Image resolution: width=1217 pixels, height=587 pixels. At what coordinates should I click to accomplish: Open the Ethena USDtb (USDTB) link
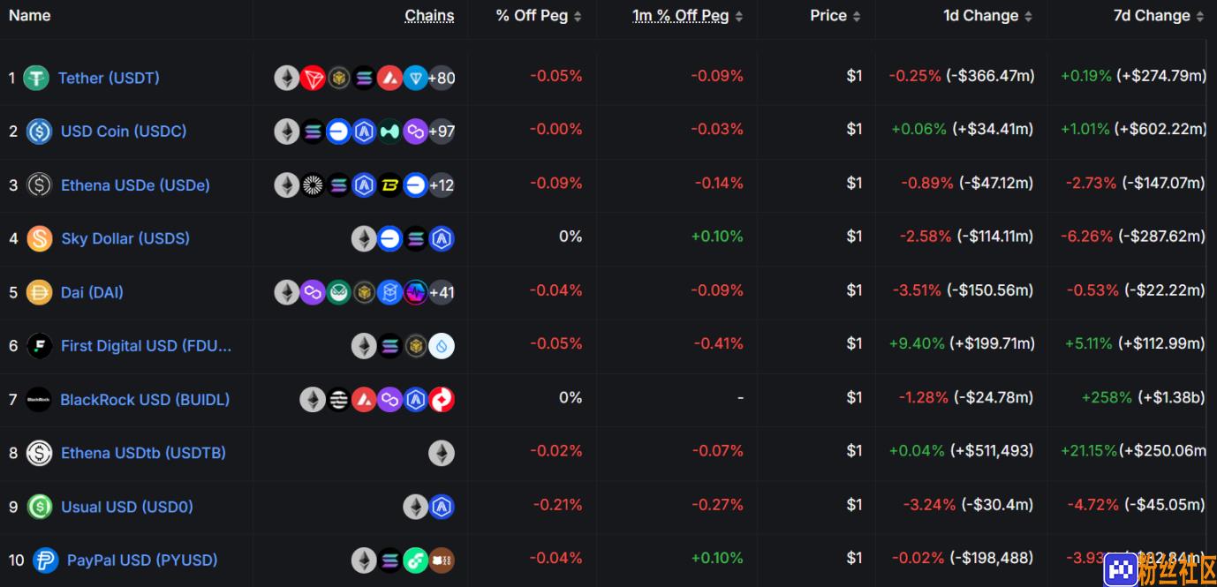143,453
